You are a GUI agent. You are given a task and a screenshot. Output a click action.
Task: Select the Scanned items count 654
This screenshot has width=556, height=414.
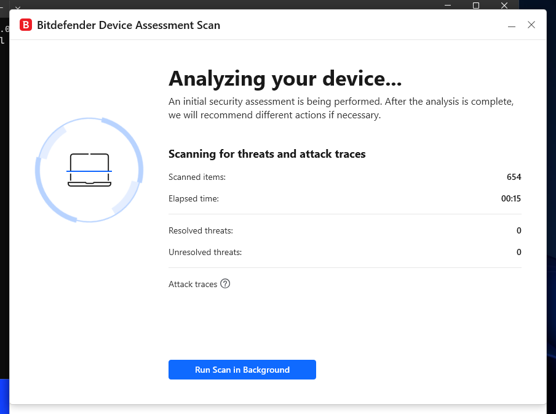click(515, 177)
